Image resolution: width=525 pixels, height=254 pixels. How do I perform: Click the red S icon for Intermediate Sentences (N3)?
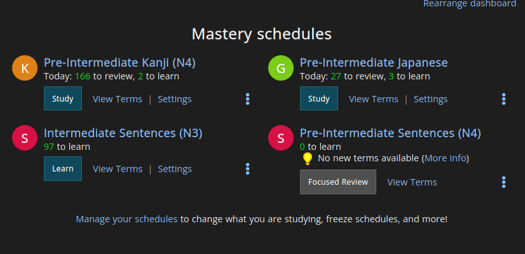[24, 138]
